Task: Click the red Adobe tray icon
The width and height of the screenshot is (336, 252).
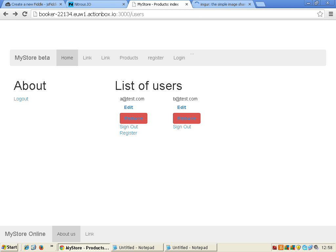Action: 275,247
